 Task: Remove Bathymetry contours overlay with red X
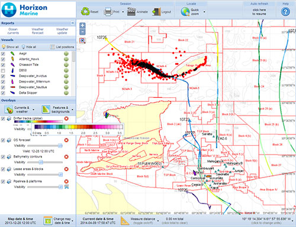(x=66, y=157)
